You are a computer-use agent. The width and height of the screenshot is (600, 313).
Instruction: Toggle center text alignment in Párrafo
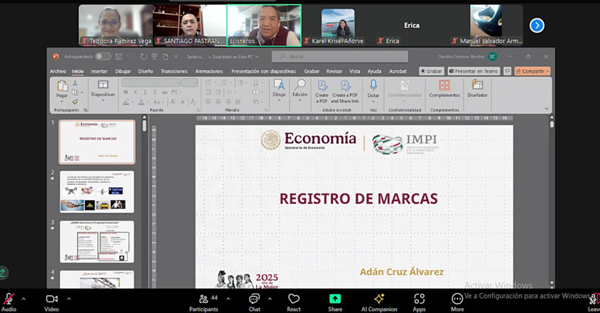point(218,102)
